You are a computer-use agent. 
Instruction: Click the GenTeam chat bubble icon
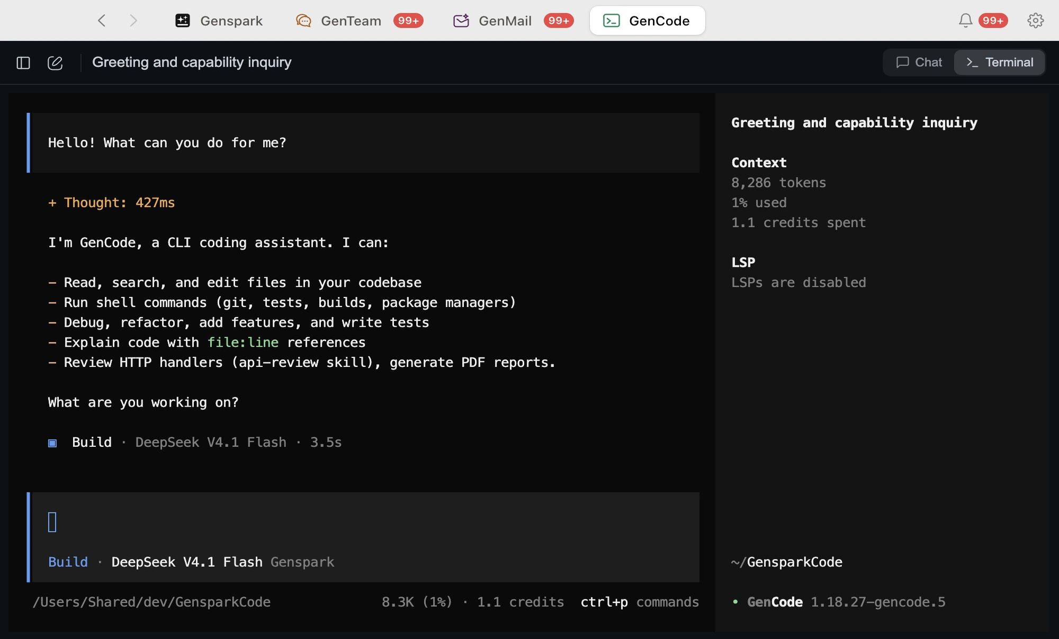click(x=303, y=21)
